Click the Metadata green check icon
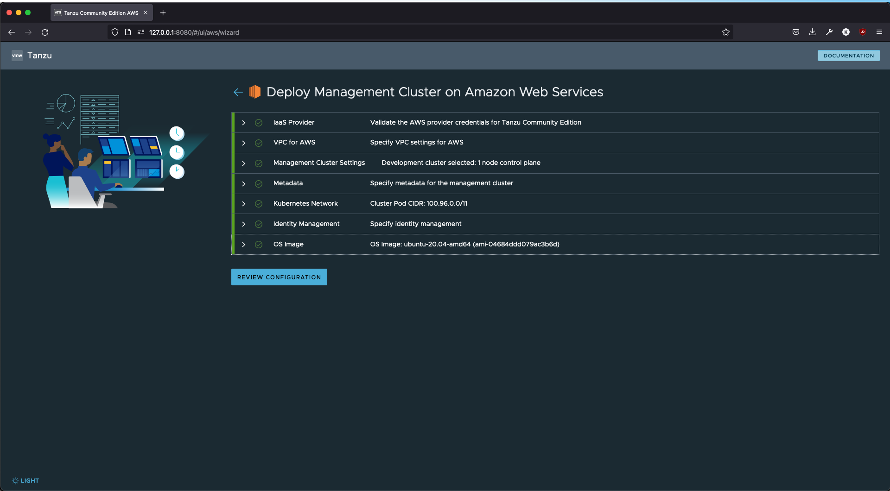The height and width of the screenshot is (491, 890). [259, 184]
